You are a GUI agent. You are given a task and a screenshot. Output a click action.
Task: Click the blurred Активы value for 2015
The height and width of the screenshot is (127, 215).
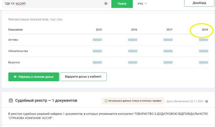pyautogui.click(x=97, y=40)
